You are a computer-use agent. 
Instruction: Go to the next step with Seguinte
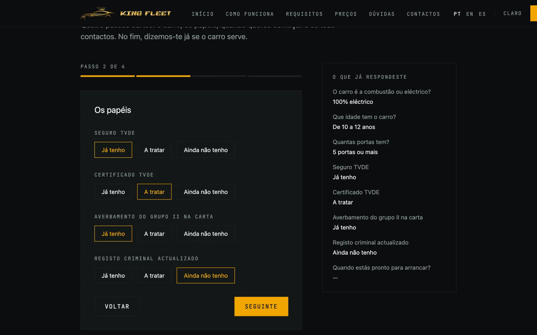(261, 307)
